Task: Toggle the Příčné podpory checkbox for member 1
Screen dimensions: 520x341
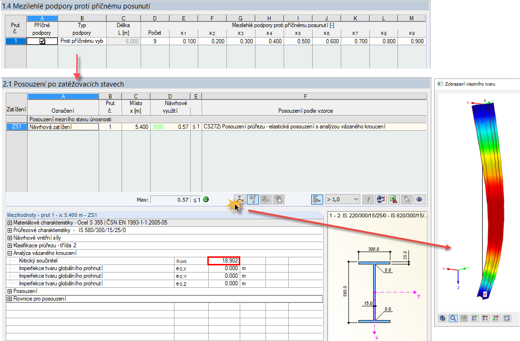Action: coord(42,41)
